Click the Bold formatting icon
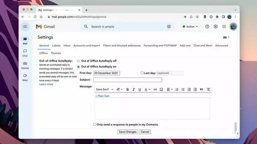The image size is (257, 144). (x=127, y=90)
